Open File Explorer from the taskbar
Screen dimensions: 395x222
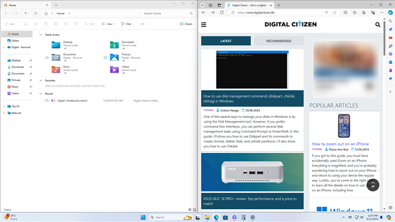[x=207, y=218]
